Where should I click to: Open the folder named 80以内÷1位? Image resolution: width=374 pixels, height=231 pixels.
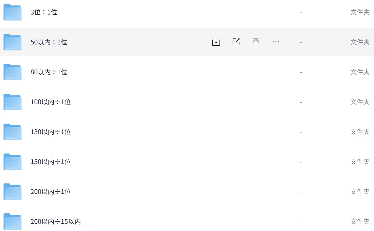coord(49,72)
